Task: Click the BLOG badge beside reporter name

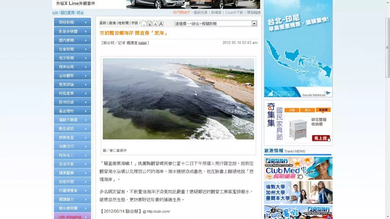Action: click(142, 43)
